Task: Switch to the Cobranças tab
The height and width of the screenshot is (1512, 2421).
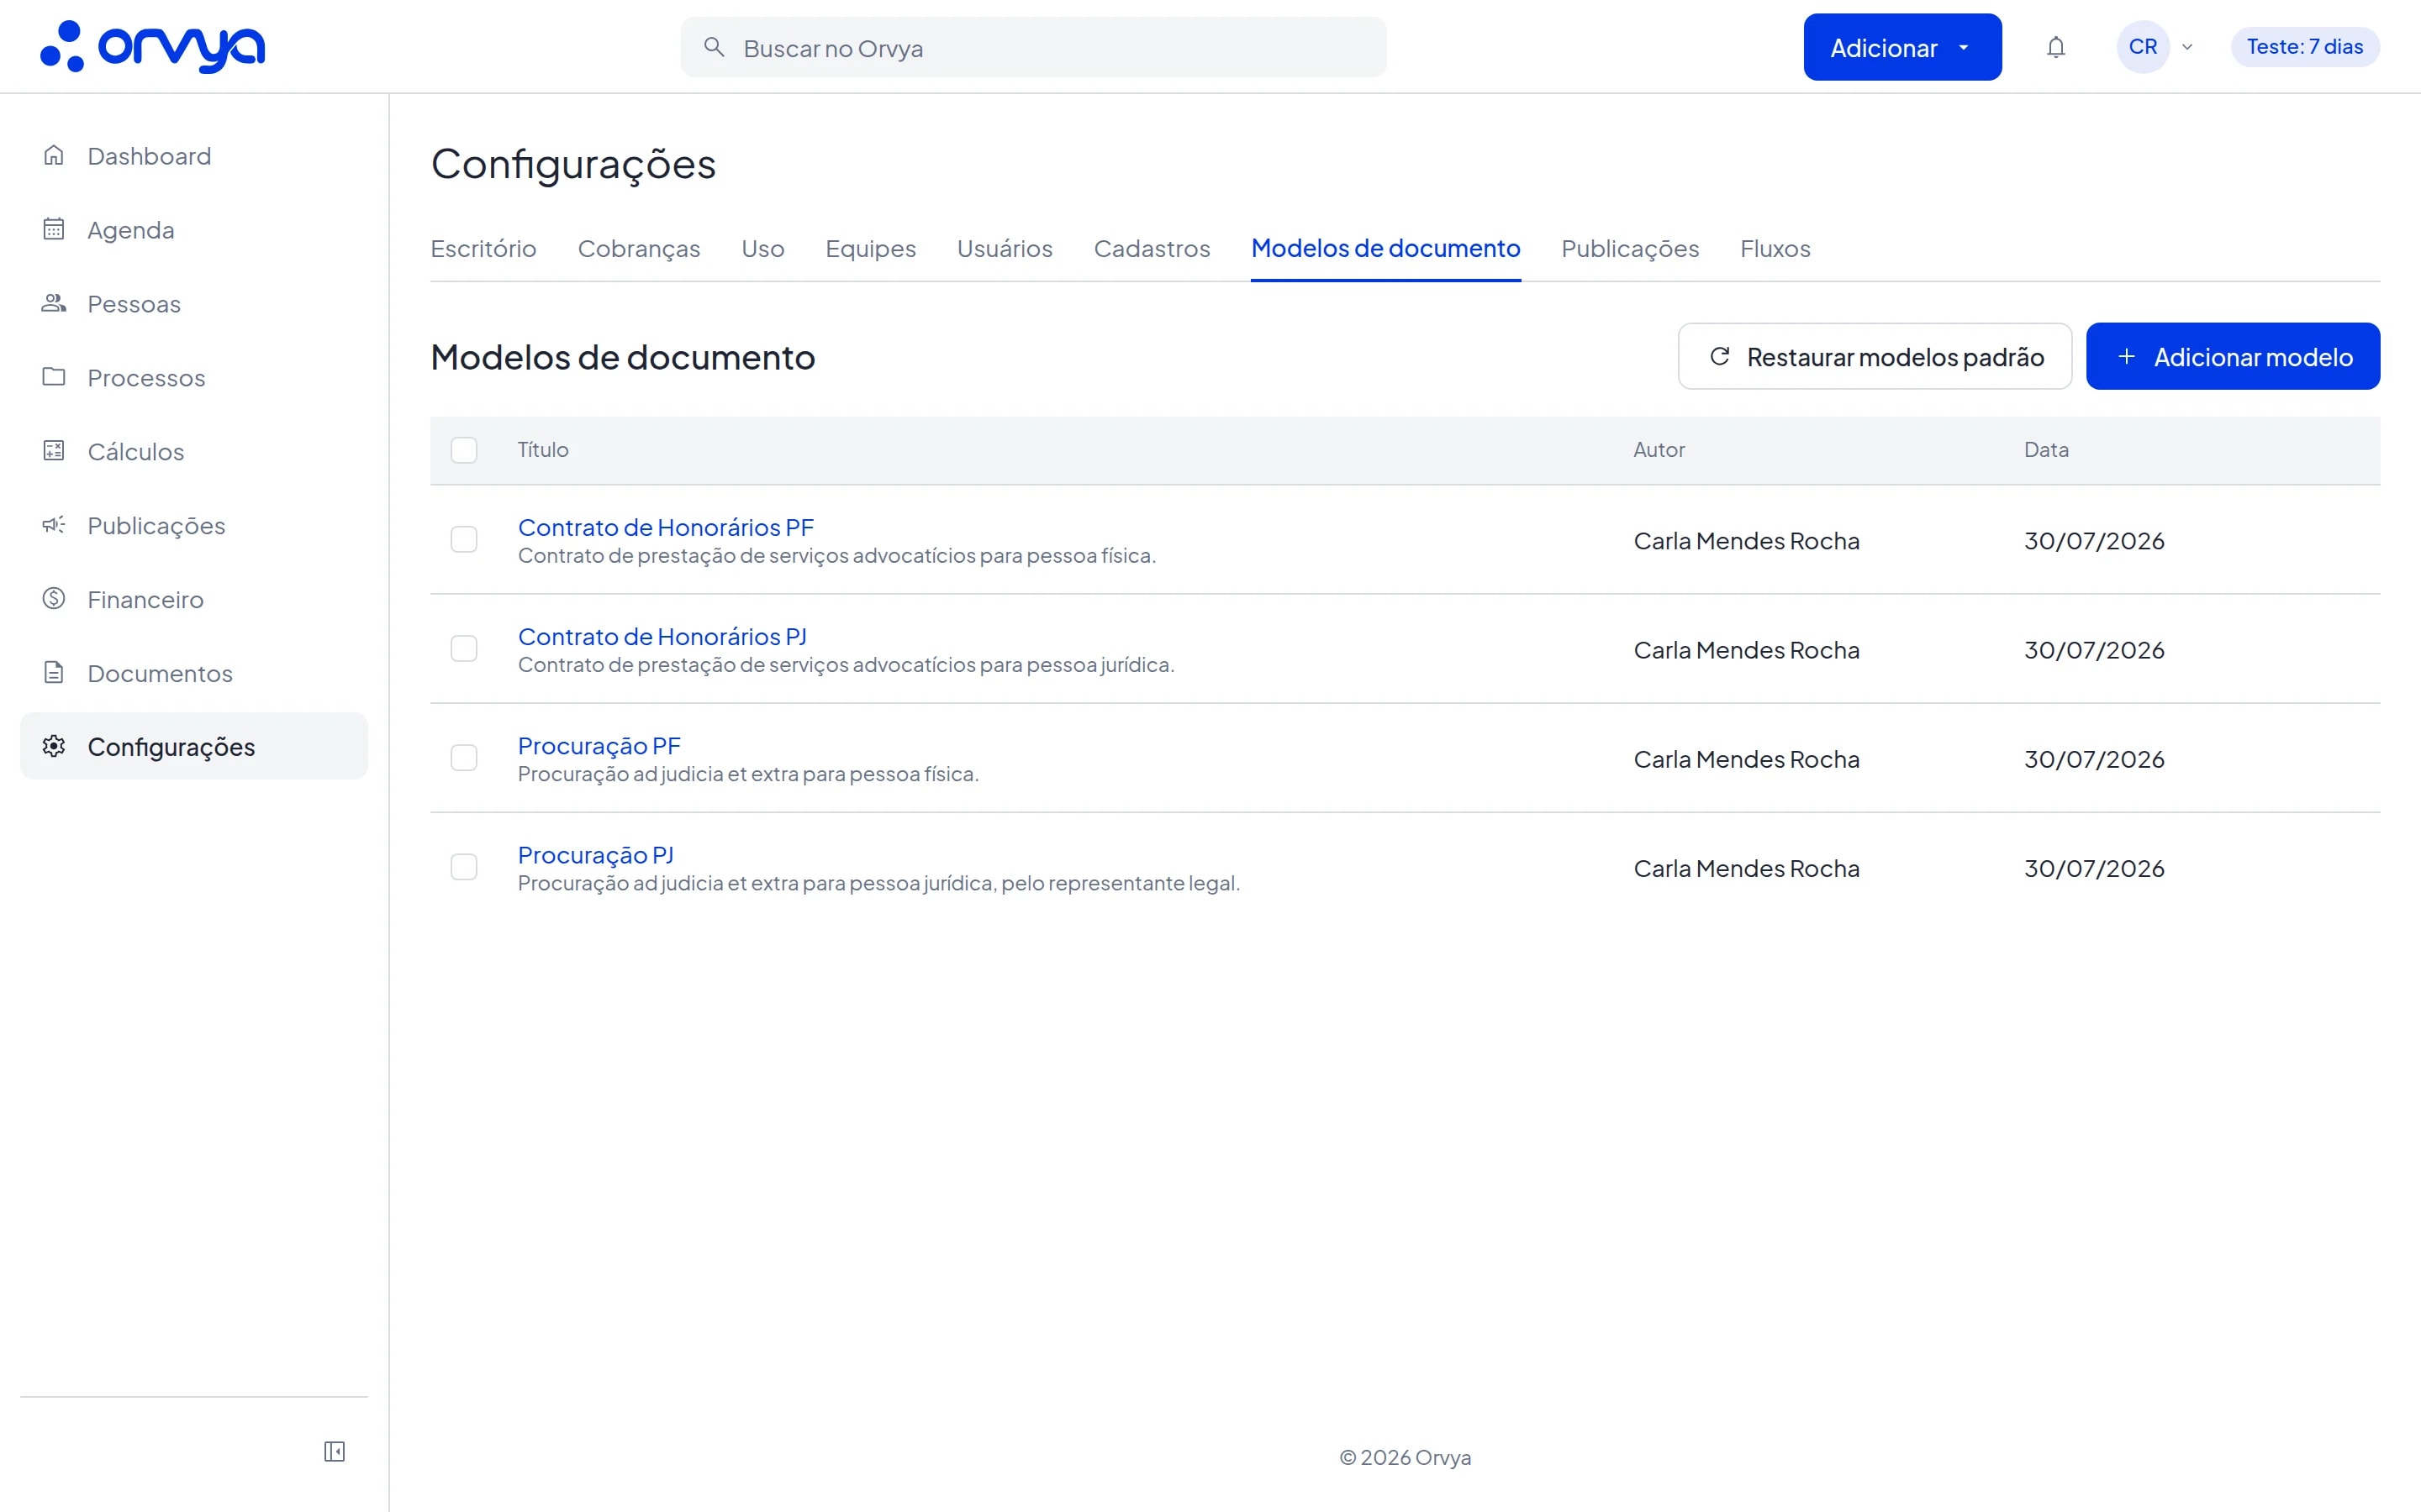Action: point(638,248)
